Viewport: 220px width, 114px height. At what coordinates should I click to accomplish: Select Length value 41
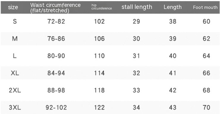pyautogui.click(x=172, y=73)
